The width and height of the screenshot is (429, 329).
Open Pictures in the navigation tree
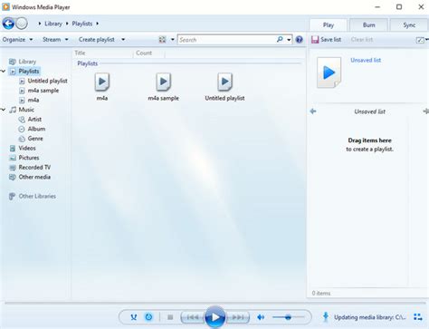29,158
